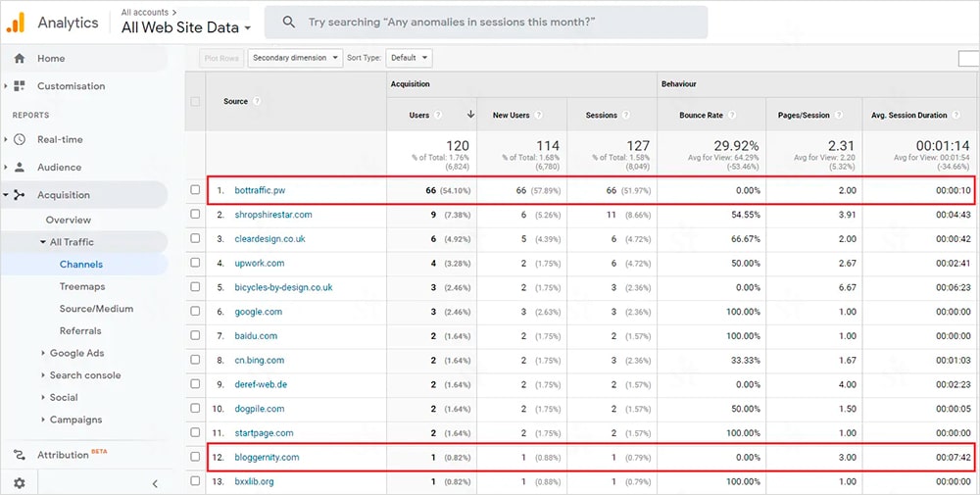Check the deref-web.de row checkbox
The height and width of the screenshot is (495, 980).
pyautogui.click(x=195, y=384)
